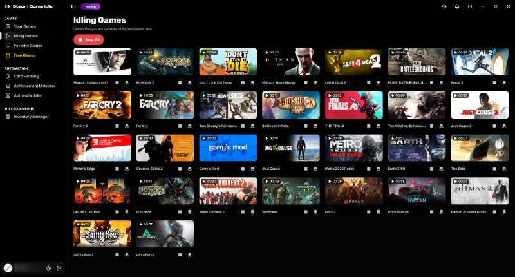Open achievements icon for Saints Row 2
This screenshot has width=515, height=277.
[x=127, y=255]
